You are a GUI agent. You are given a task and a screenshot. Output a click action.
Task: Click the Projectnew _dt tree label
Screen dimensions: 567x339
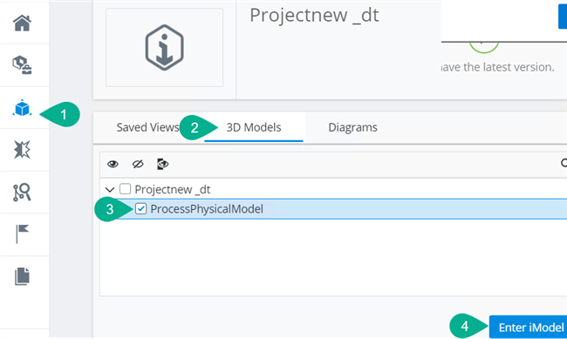pyautogui.click(x=173, y=189)
